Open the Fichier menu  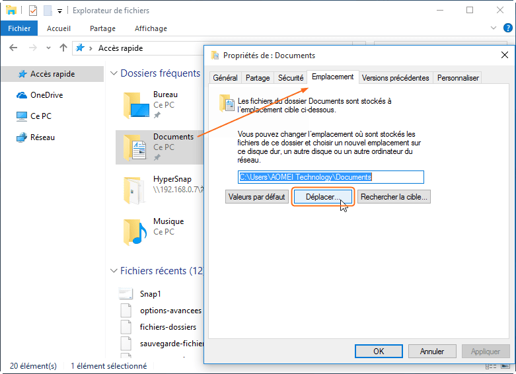(19, 28)
